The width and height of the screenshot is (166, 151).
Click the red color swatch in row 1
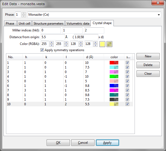pyautogui.click(x=114, y=63)
